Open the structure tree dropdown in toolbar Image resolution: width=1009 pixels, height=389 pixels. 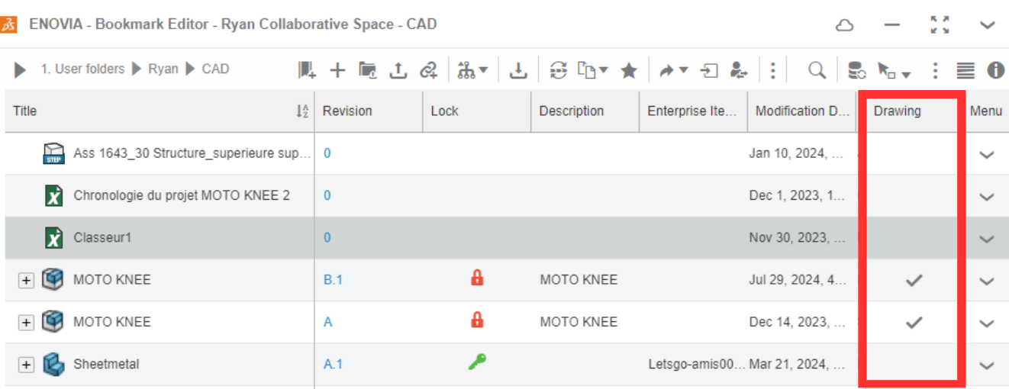pyautogui.click(x=472, y=70)
